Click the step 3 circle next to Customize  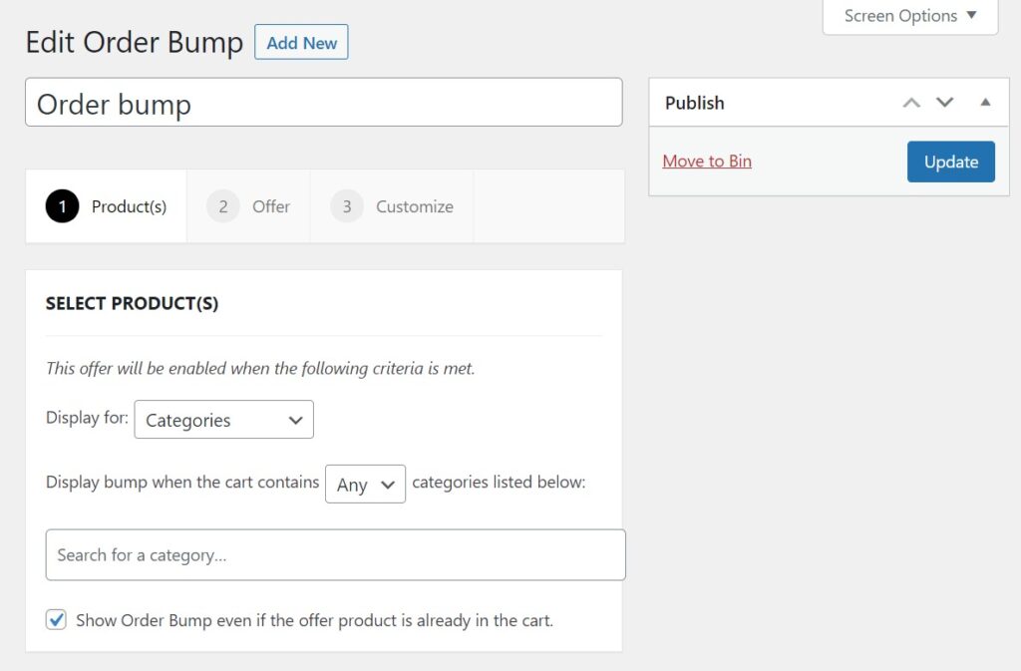click(x=346, y=206)
